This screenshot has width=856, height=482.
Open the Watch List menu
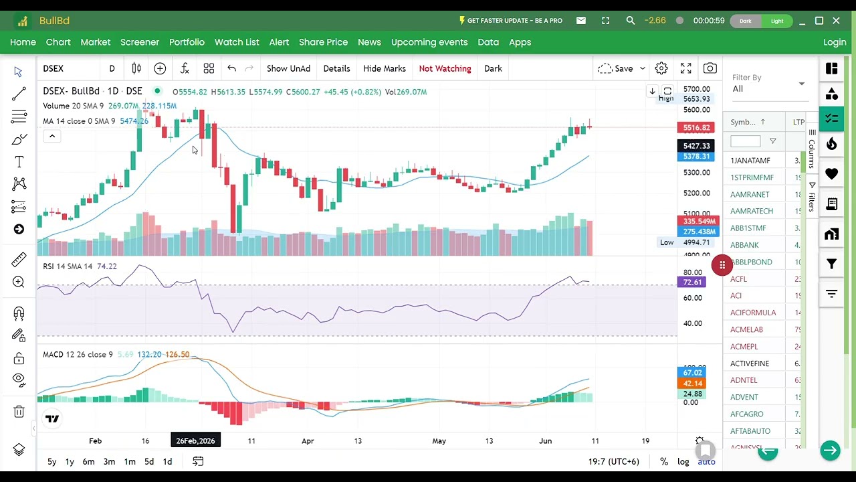tap(237, 42)
